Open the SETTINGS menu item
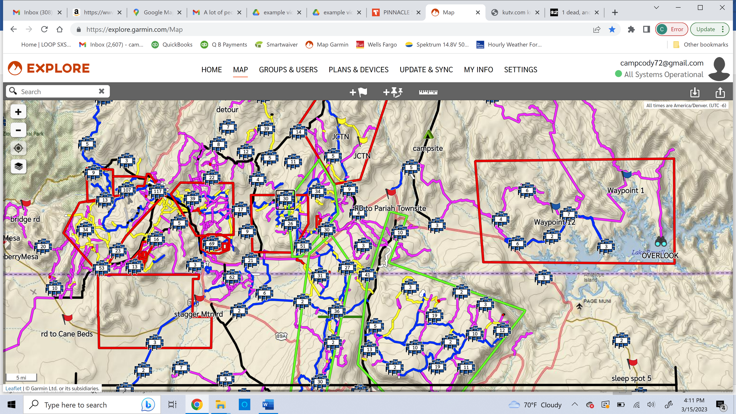 click(520, 70)
